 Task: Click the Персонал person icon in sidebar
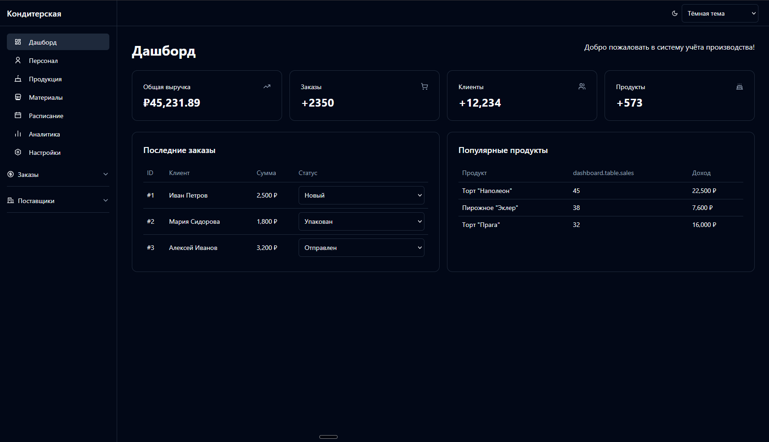[18, 60]
